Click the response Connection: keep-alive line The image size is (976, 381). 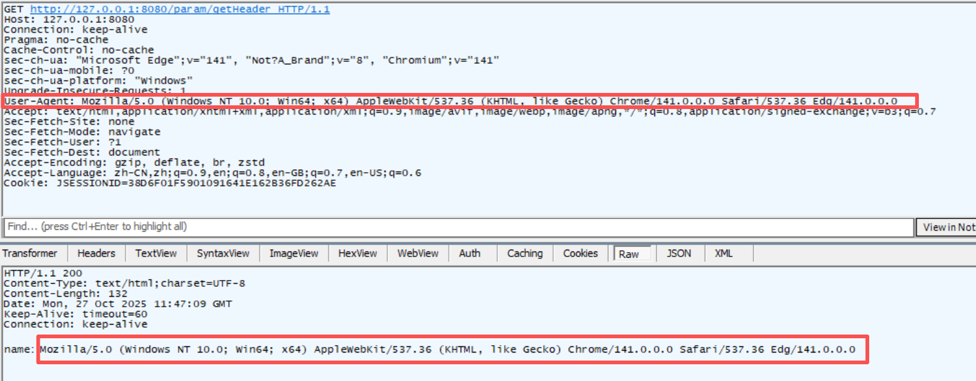[76, 324]
